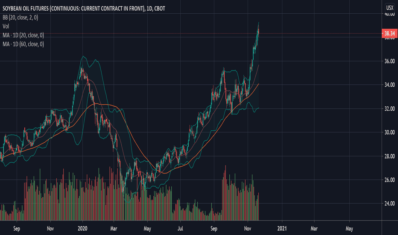Click the 36.00 price axis label
This screenshot has height=235, width=398.
pos(389,61)
